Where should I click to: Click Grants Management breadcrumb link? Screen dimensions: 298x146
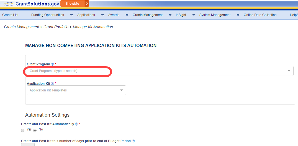pyautogui.click(x=22, y=27)
